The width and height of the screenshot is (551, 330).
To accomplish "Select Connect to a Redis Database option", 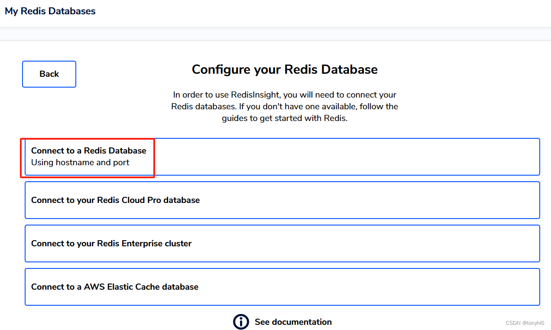I will (282, 157).
